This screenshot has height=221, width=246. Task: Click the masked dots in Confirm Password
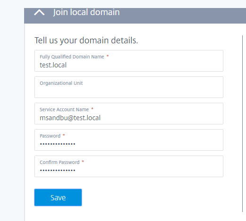tap(58, 170)
